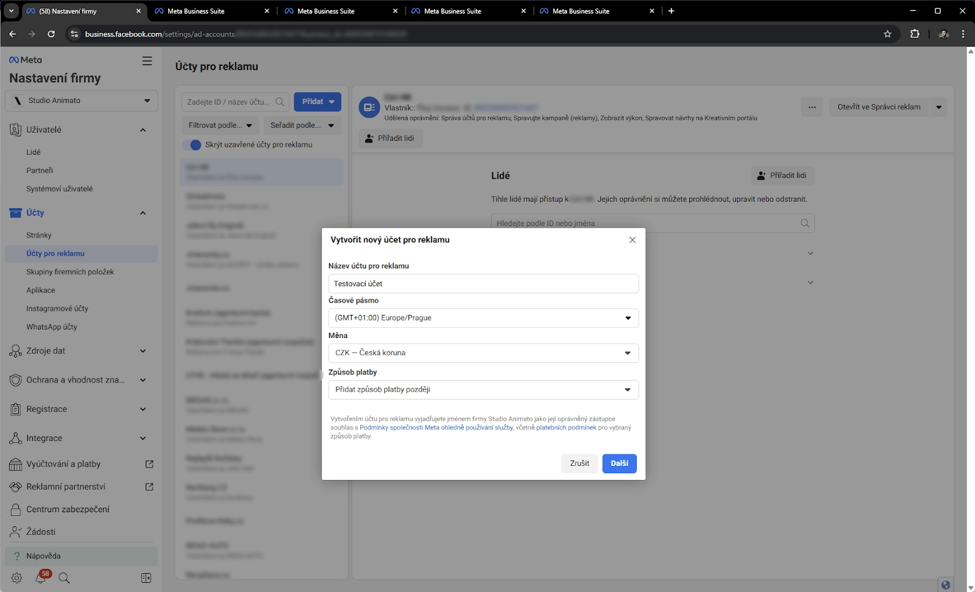975x592 pixels.
Task: Open Chrome profile avatar
Action: click(943, 34)
